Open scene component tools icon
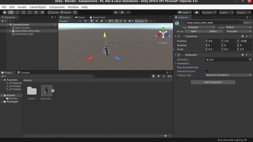The width and height of the screenshot is (253, 142). (125, 21)
